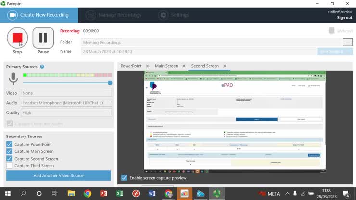Uncheck Capture PowerPoint
Viewport: 356px width, 200px height.
[9, 144]
